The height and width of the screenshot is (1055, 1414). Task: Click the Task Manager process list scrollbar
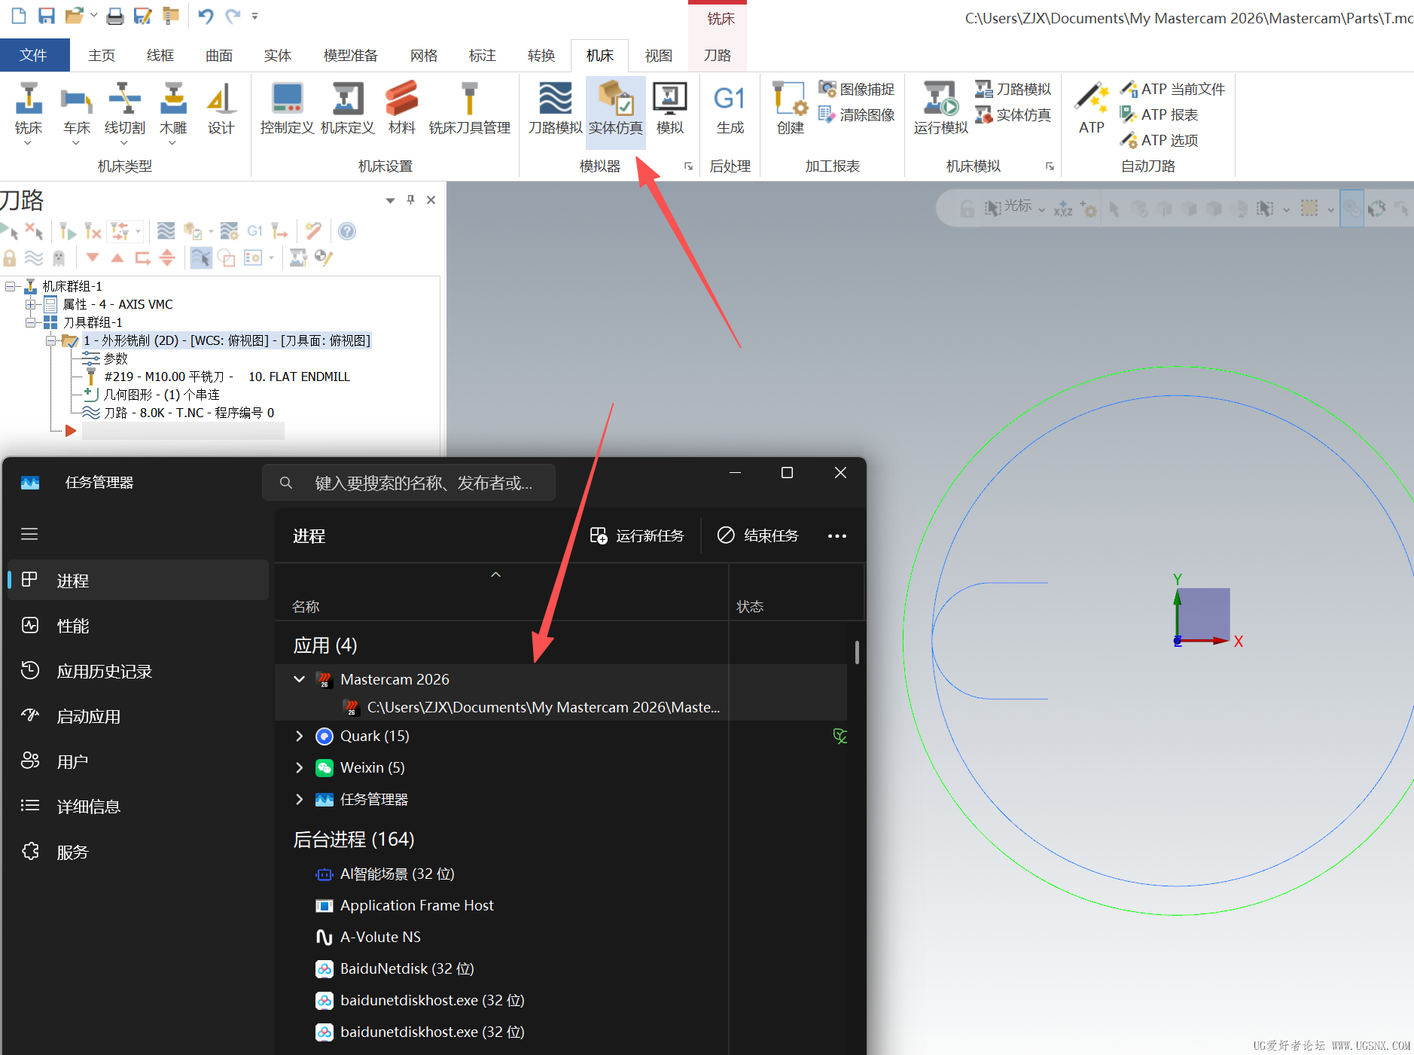857,652
